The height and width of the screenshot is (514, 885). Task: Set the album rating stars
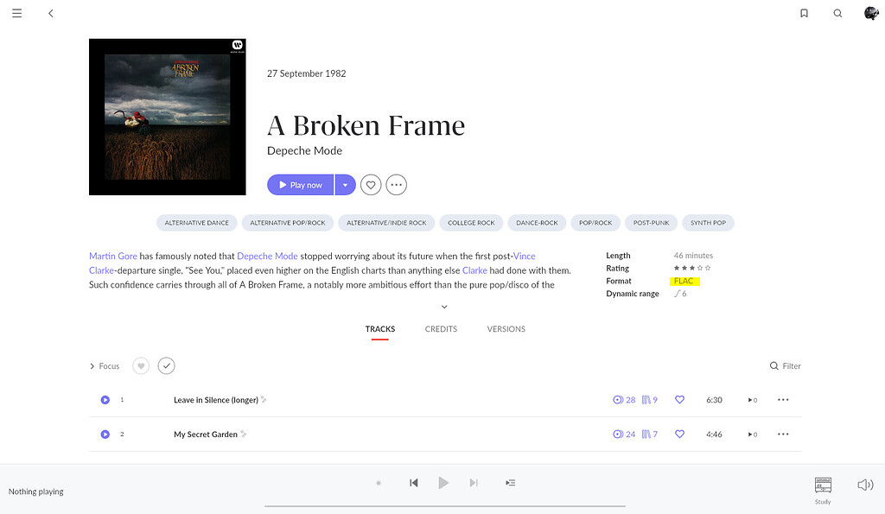click(x=692, y=268)
